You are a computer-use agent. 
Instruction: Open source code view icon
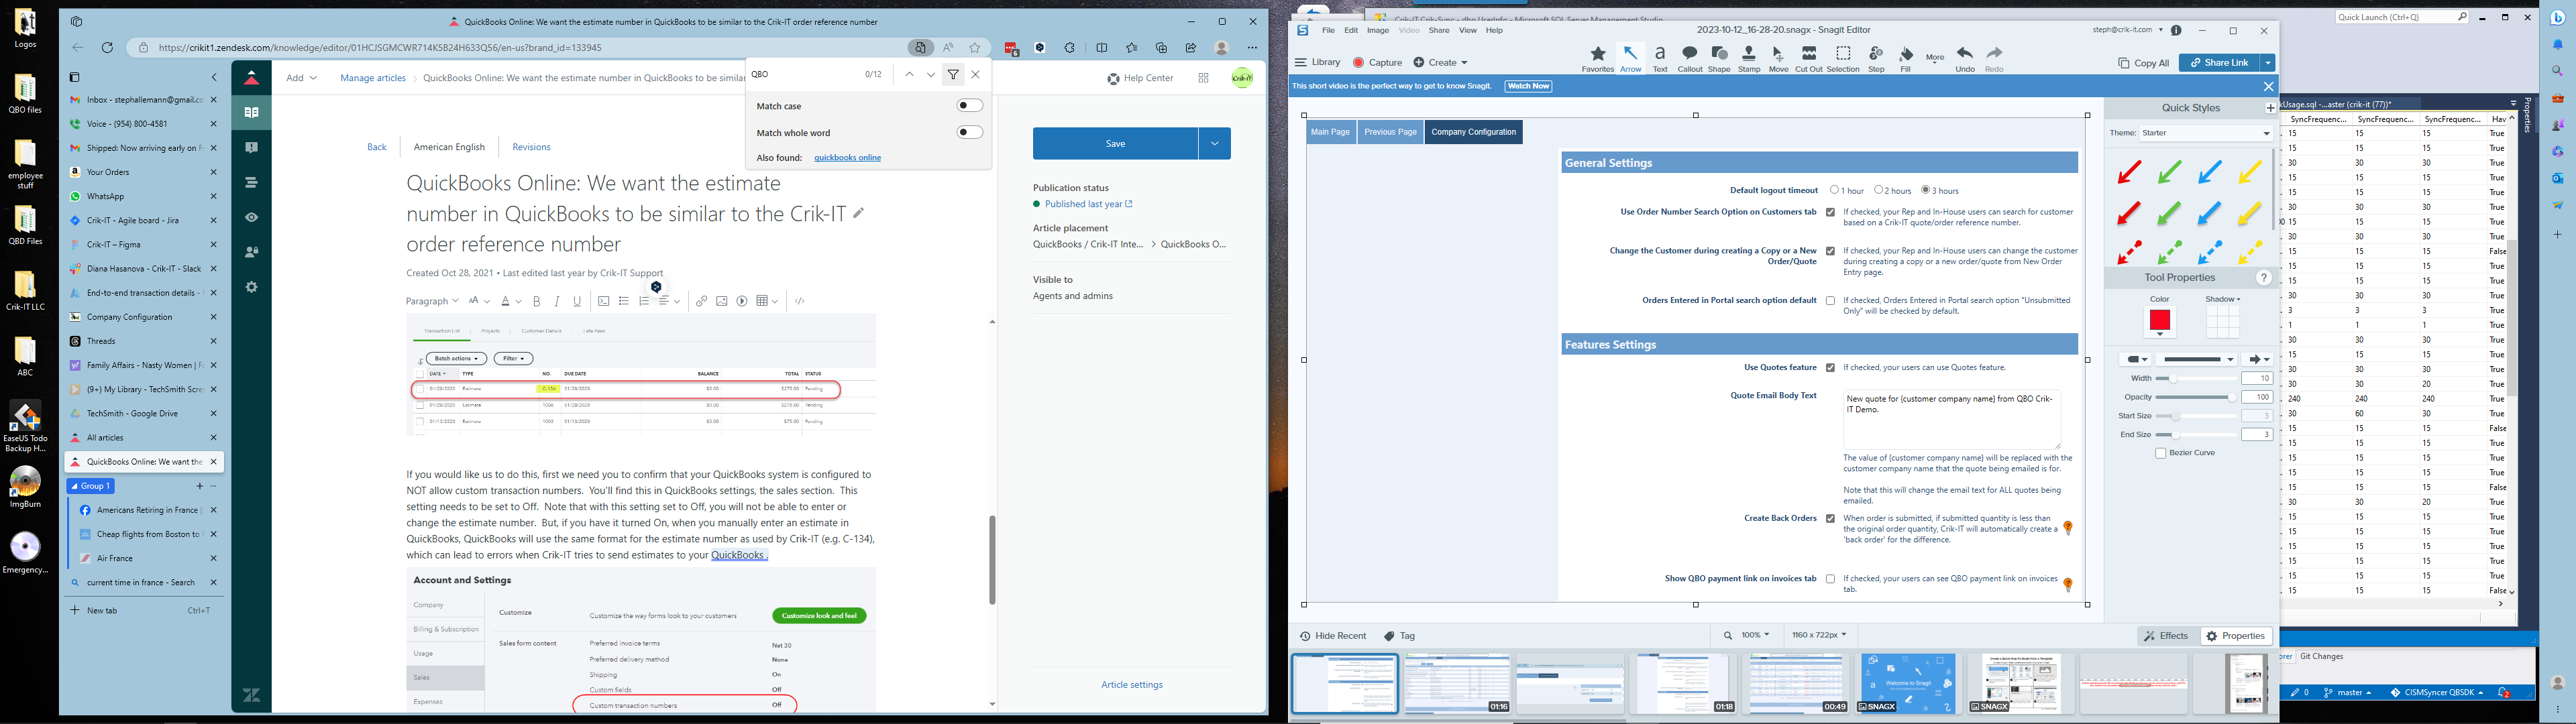(x=799, y=301)
